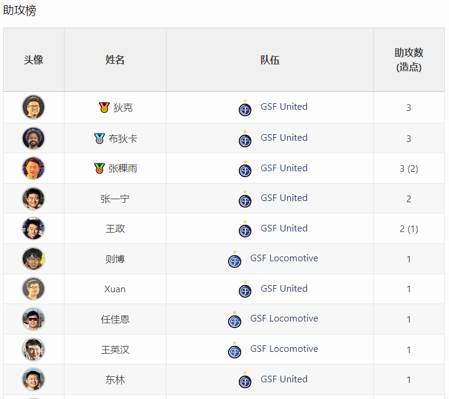
Task: Click the 助攻数 (造点) column header
Action: pyautogui.click(x=408, y=60)
